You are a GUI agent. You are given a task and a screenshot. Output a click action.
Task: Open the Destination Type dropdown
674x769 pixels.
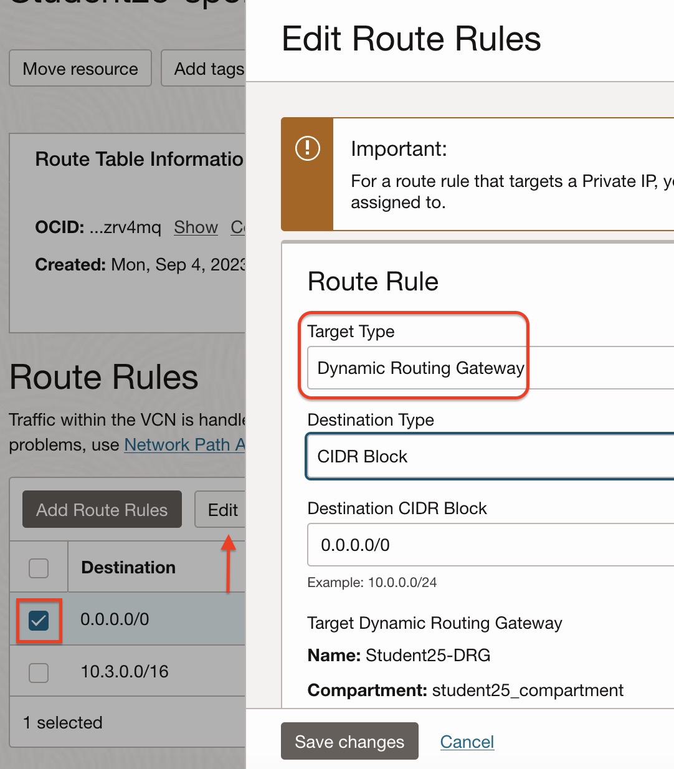[491, 457]
